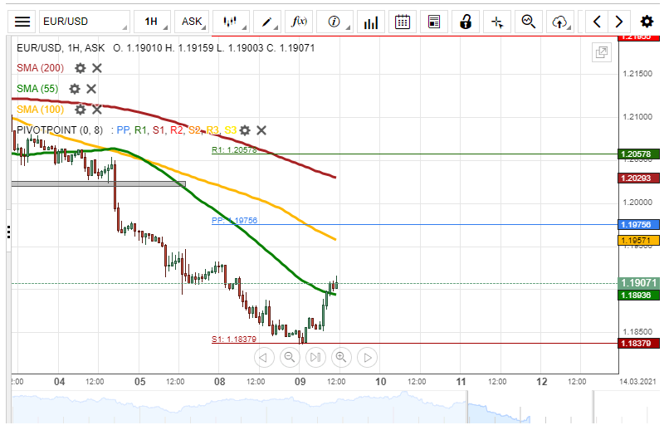Remove the SMA (200) indicator
The width and height of the screenshot is (669, 430).
[97, 68]
